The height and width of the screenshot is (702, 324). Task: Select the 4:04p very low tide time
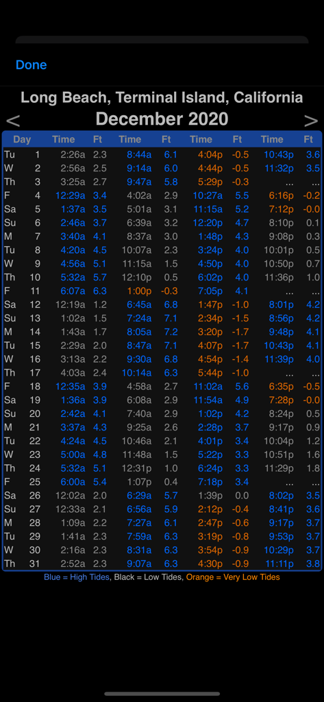coord(210,155)
